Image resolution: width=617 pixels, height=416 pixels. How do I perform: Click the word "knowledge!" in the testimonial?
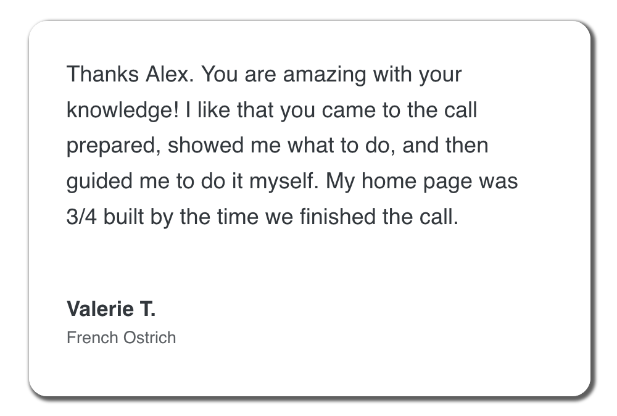[x=123, y=110]
